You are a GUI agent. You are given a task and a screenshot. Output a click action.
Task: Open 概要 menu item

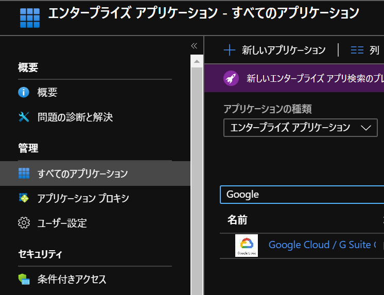(47, 92)
